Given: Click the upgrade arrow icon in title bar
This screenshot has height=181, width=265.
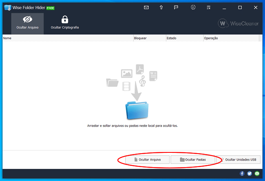Looking at the screenshot, I should (161, 7).
